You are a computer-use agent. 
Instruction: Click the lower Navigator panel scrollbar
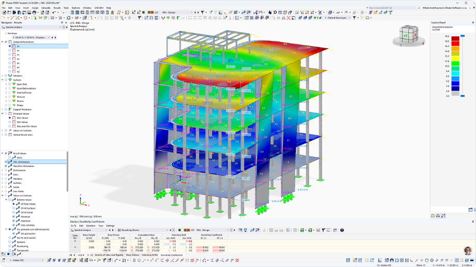point(67,171)
